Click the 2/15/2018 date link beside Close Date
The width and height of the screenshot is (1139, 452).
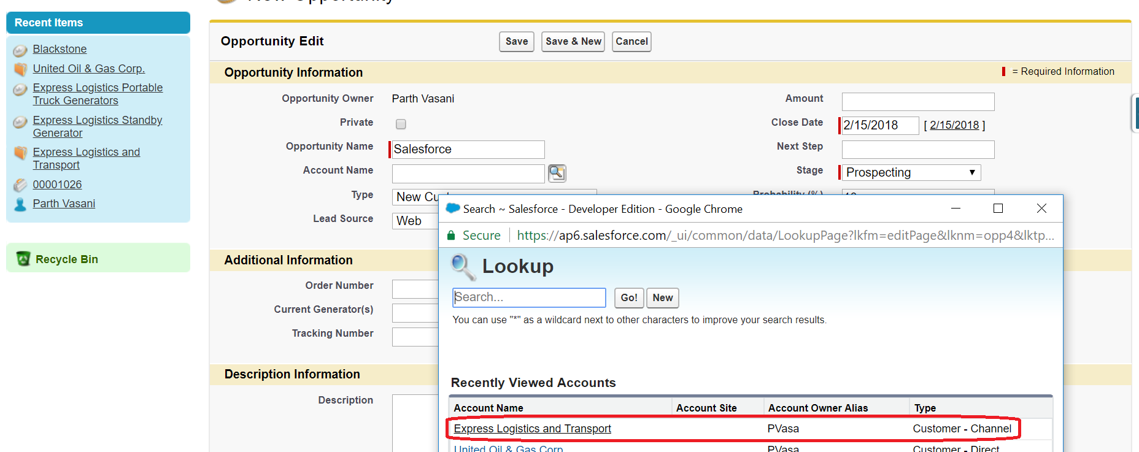tap(954, 125)
